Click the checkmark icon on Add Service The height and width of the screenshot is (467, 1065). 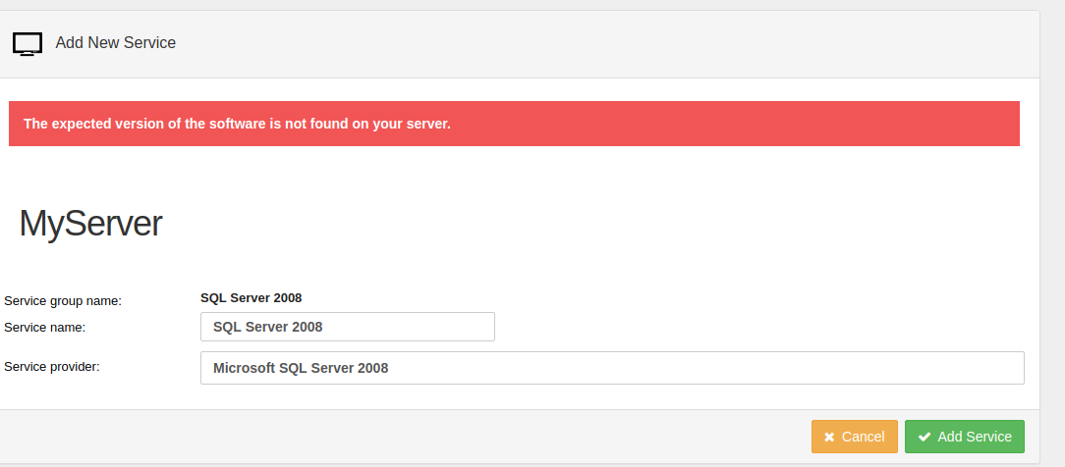pyautogui.click(x=925, y=438)
